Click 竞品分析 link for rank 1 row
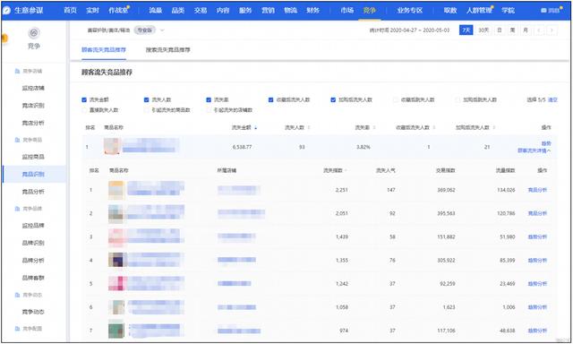Screen dimensions: 573x344 tap(537, 190)
